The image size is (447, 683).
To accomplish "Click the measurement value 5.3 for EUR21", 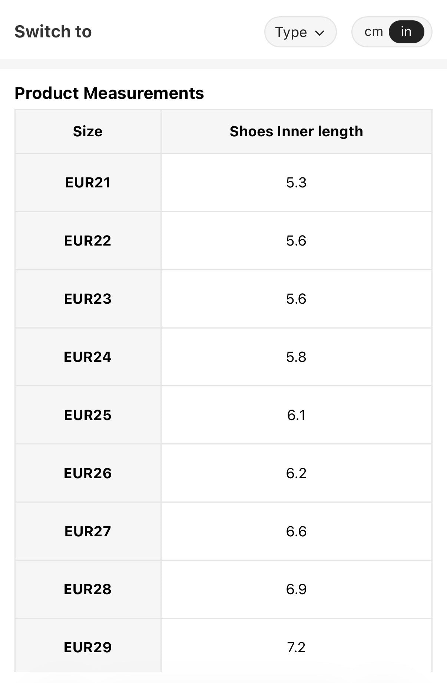I will [296, 182].
